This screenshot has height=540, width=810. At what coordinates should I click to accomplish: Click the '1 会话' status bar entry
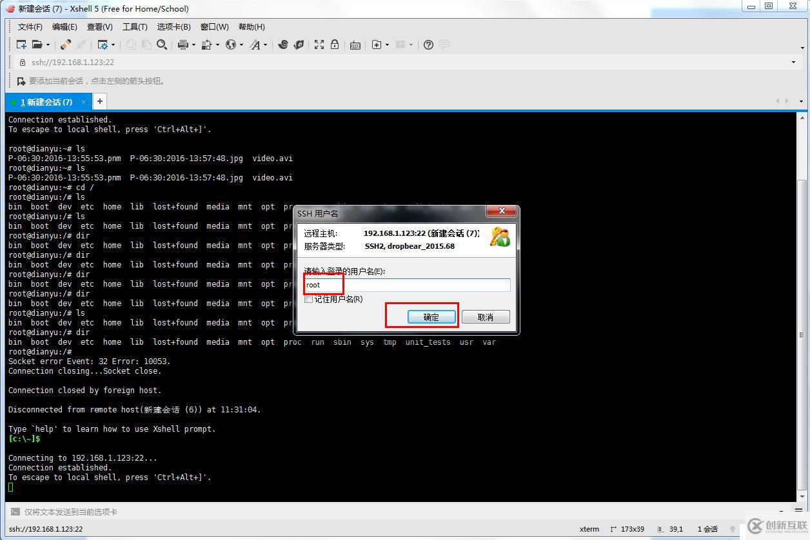pyautogui.click(x=707, y=529)
